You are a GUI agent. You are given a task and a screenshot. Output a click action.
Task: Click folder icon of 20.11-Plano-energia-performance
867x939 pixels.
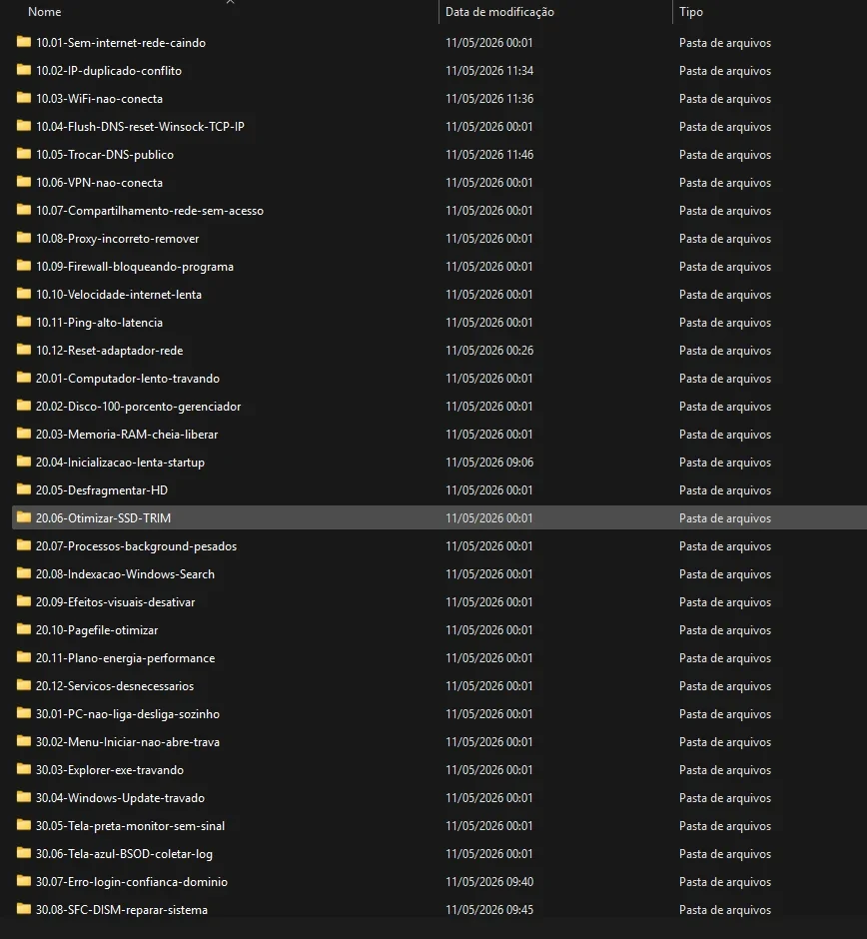point(24,657)
